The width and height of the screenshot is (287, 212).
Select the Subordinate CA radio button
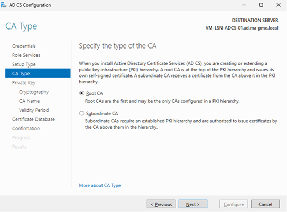[81, 113]
